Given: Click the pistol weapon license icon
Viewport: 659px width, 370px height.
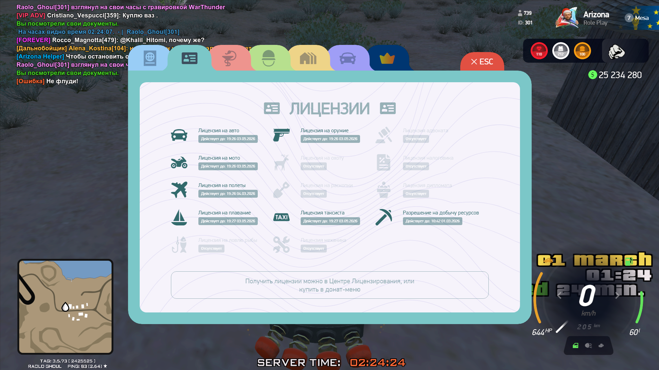Looking at the screenshot, I should (281, 135).
